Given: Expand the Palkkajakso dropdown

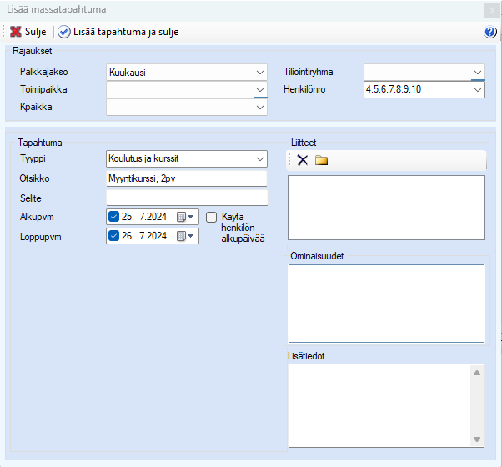Looking at the screenshot, I should tap(259, 72).
